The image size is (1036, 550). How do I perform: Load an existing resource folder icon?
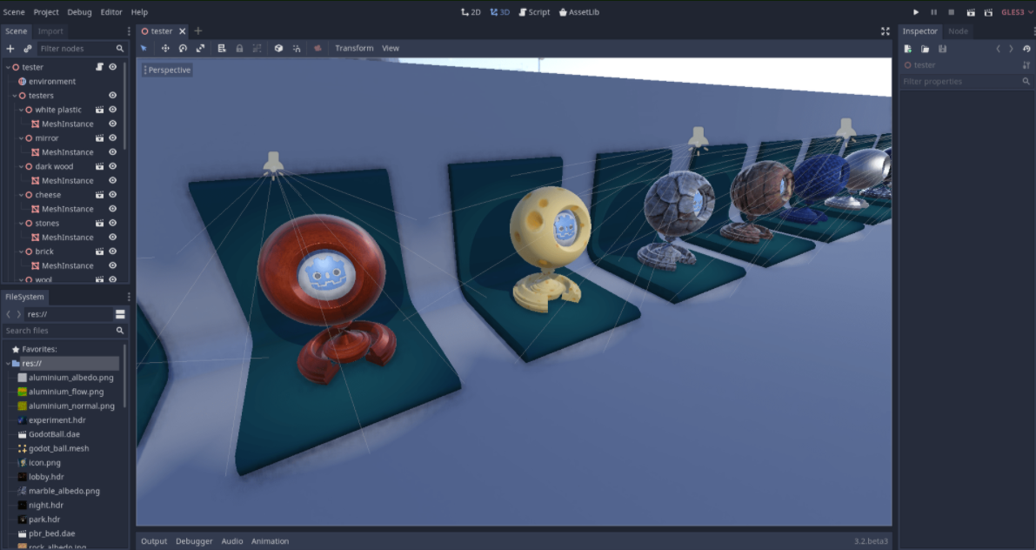click(x=925, y=49)
